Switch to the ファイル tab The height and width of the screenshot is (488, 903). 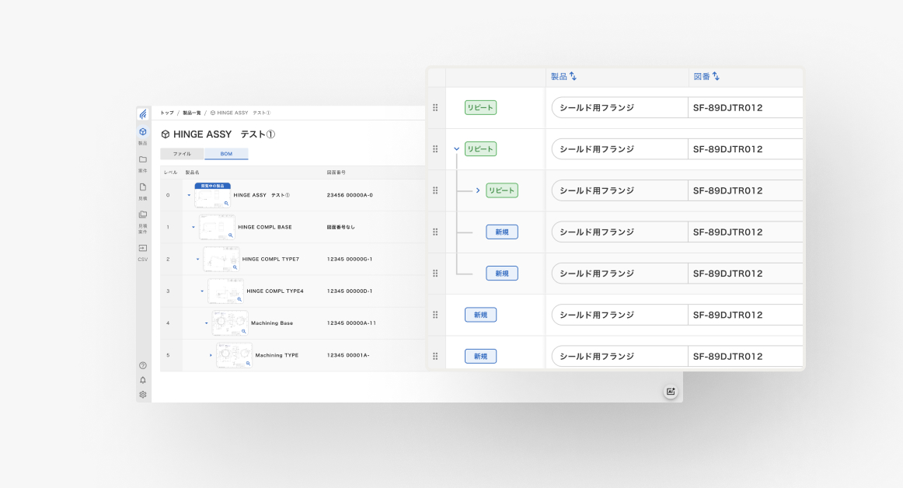(182, 154)
